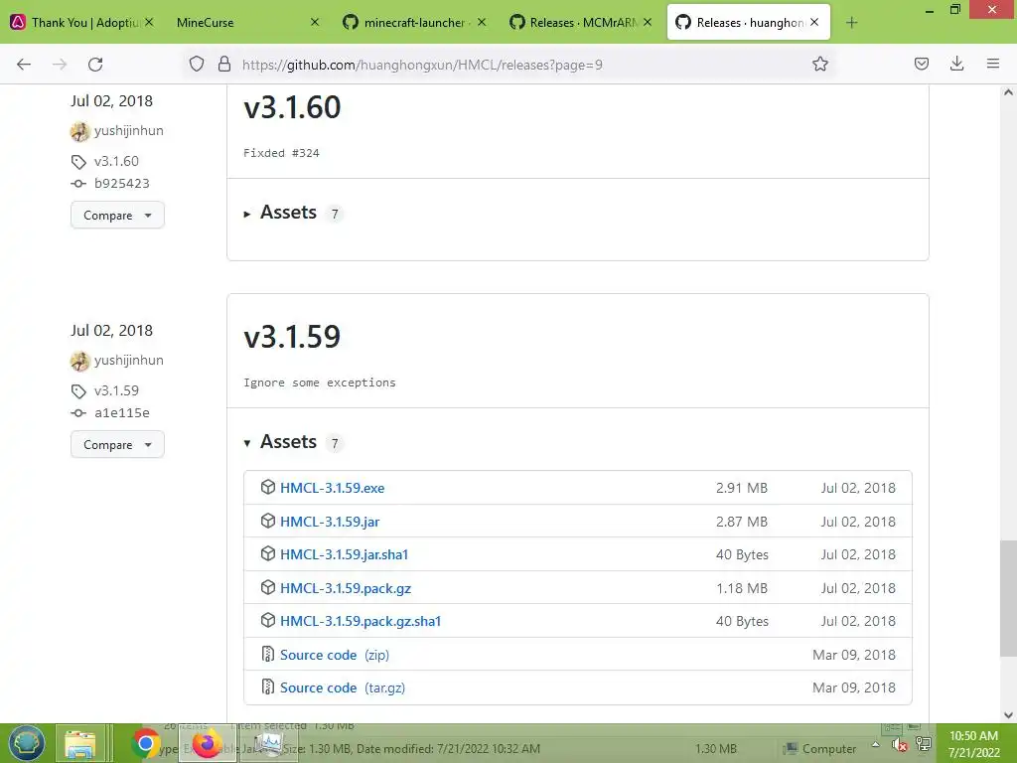The width and height of the screenshot is (1017, 763).
Task: Download HMCL-3.1.59.pack.gz
Action: tap(346, 588)
